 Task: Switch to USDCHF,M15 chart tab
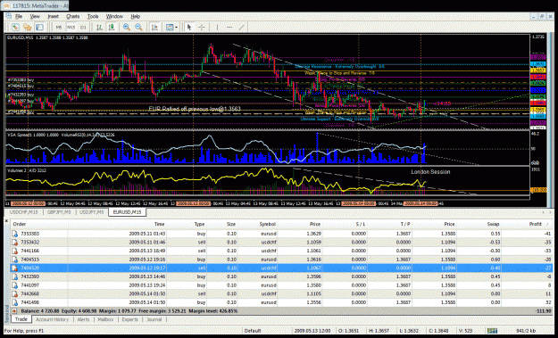(x=24, y=212)
